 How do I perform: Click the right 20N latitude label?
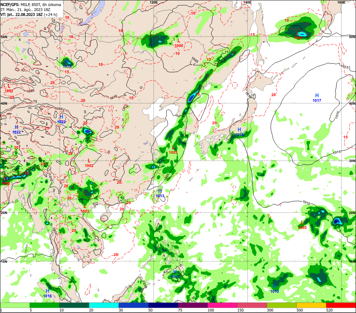point(352,213)
